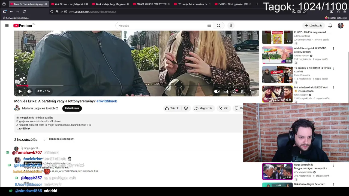Open more options for 'Nagy pénzrablás Magyarországon'
The height and width of the screenshot is (196, 349).
[333, 165]
